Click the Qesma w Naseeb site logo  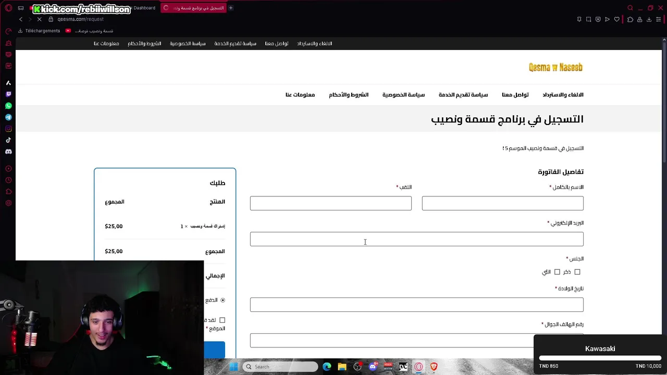(555, 67)
